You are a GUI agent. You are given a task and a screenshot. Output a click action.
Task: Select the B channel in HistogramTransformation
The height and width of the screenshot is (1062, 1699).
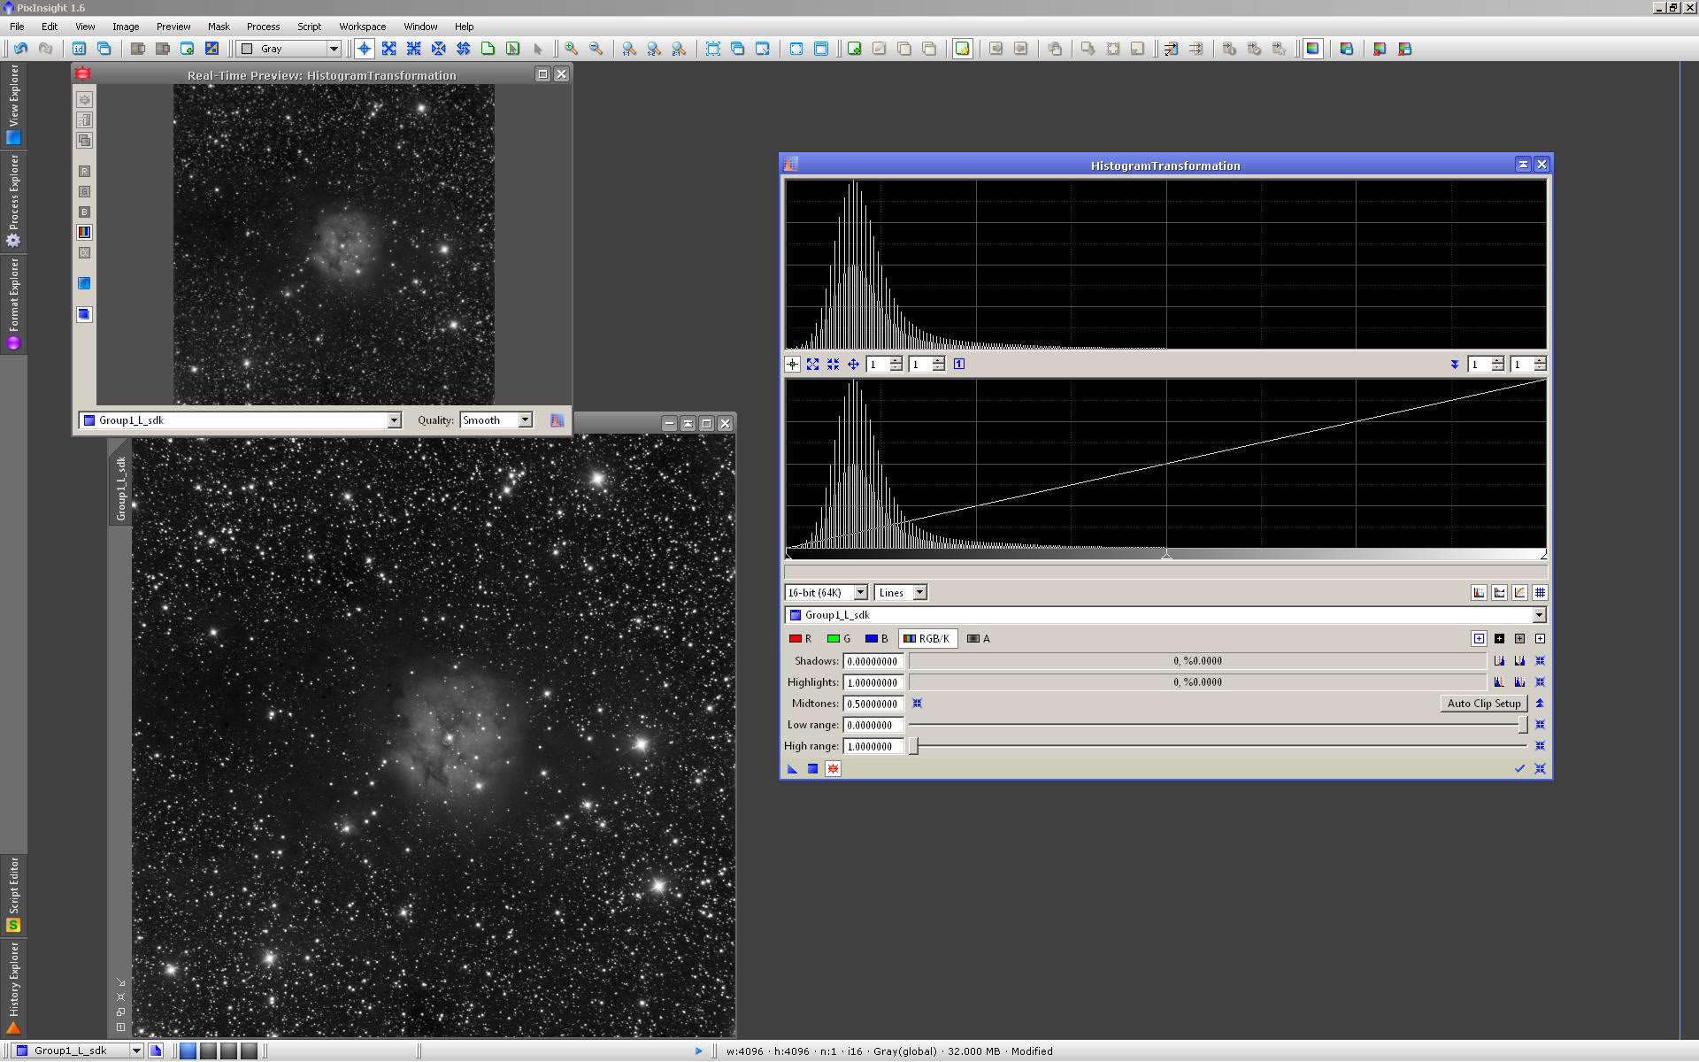pyautogui.click(x=876, y=639)
